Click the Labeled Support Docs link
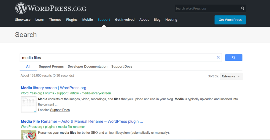This screenshot has width=270, height=140. [x=60, y=110]
